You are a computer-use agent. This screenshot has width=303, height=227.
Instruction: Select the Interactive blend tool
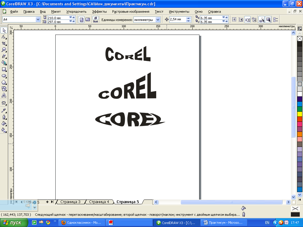(4, 103)
